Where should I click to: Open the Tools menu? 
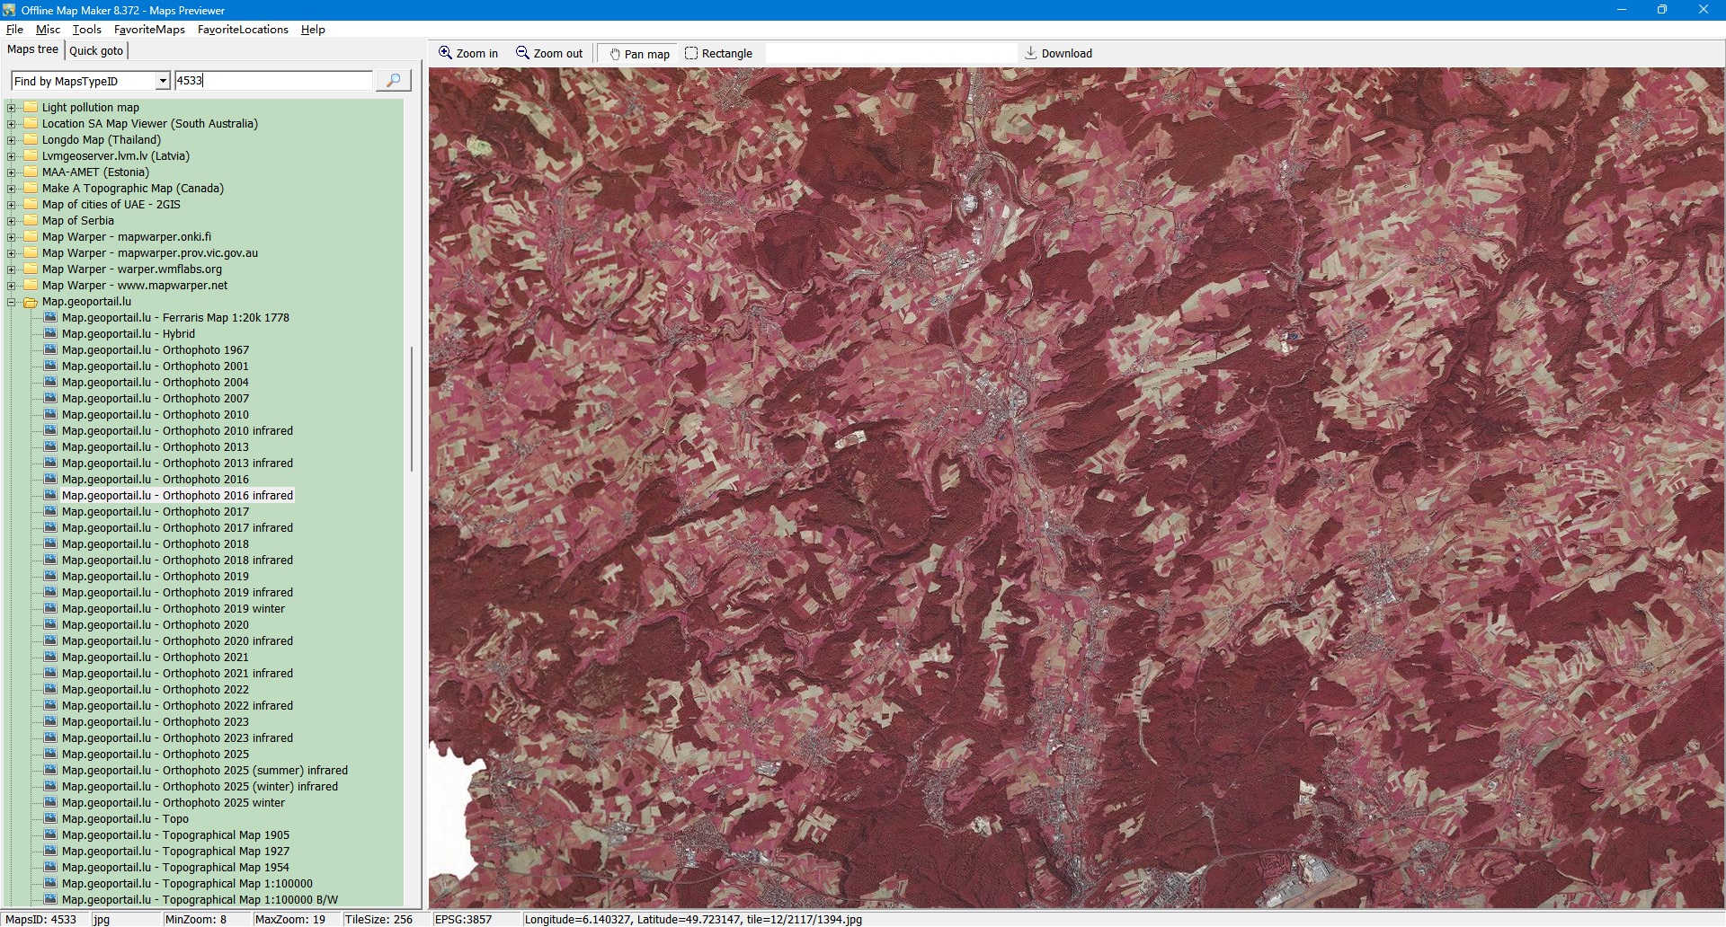tap(86, 30)
